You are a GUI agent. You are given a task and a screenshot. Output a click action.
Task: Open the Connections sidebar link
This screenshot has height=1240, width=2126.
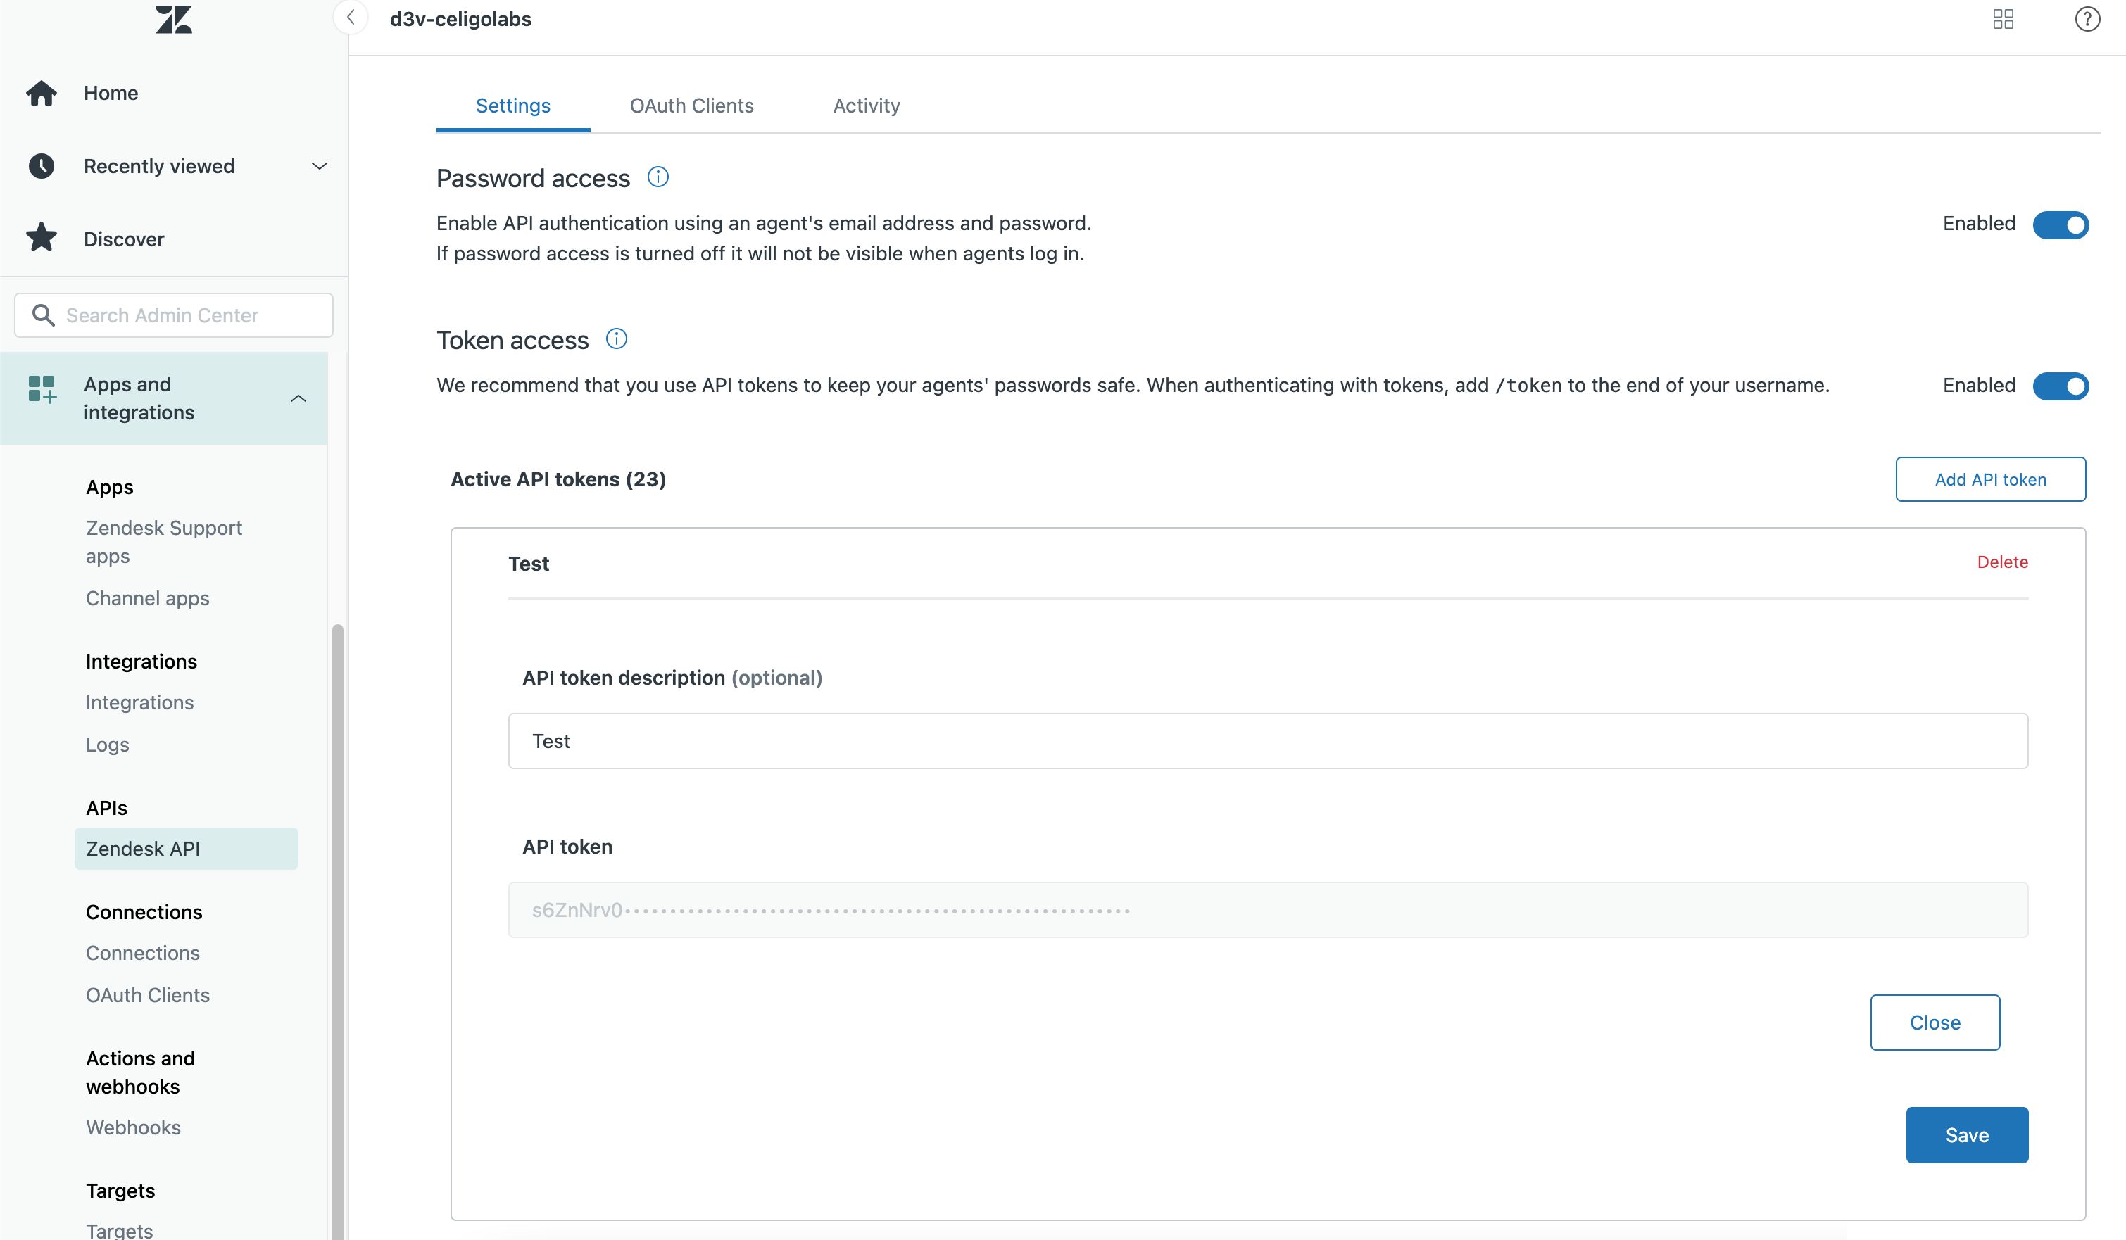tap(143, 953)
